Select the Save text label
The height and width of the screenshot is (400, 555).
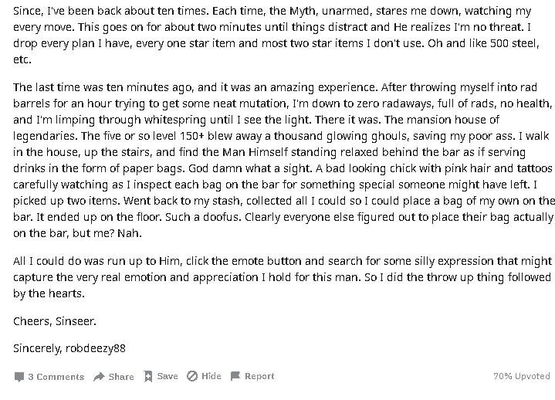pos(168,376)
